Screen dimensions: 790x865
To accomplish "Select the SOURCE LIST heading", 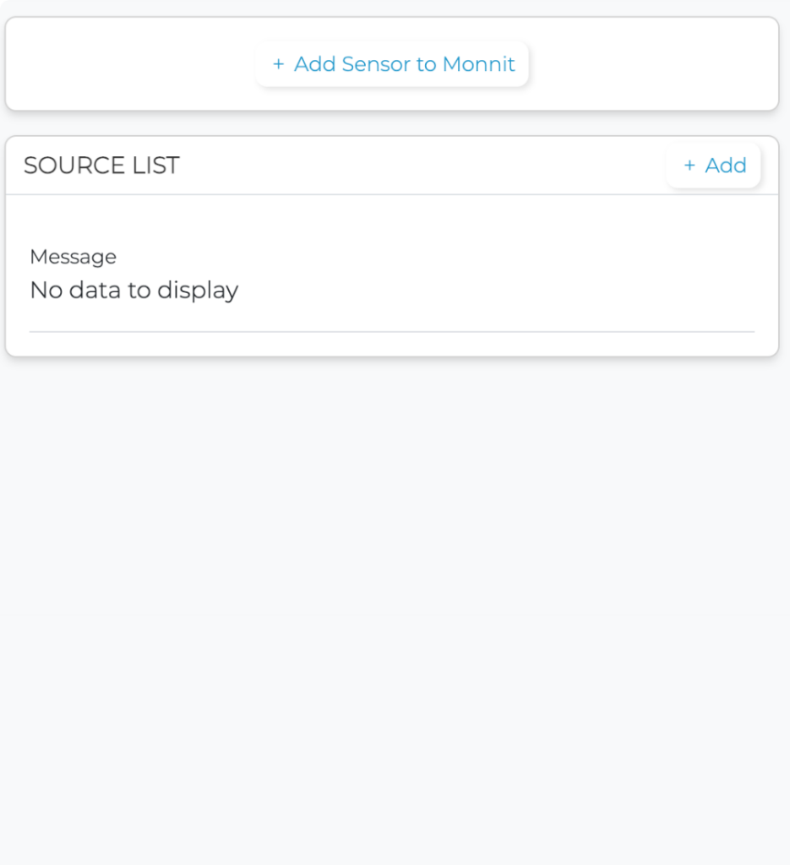I will [101, 166].
